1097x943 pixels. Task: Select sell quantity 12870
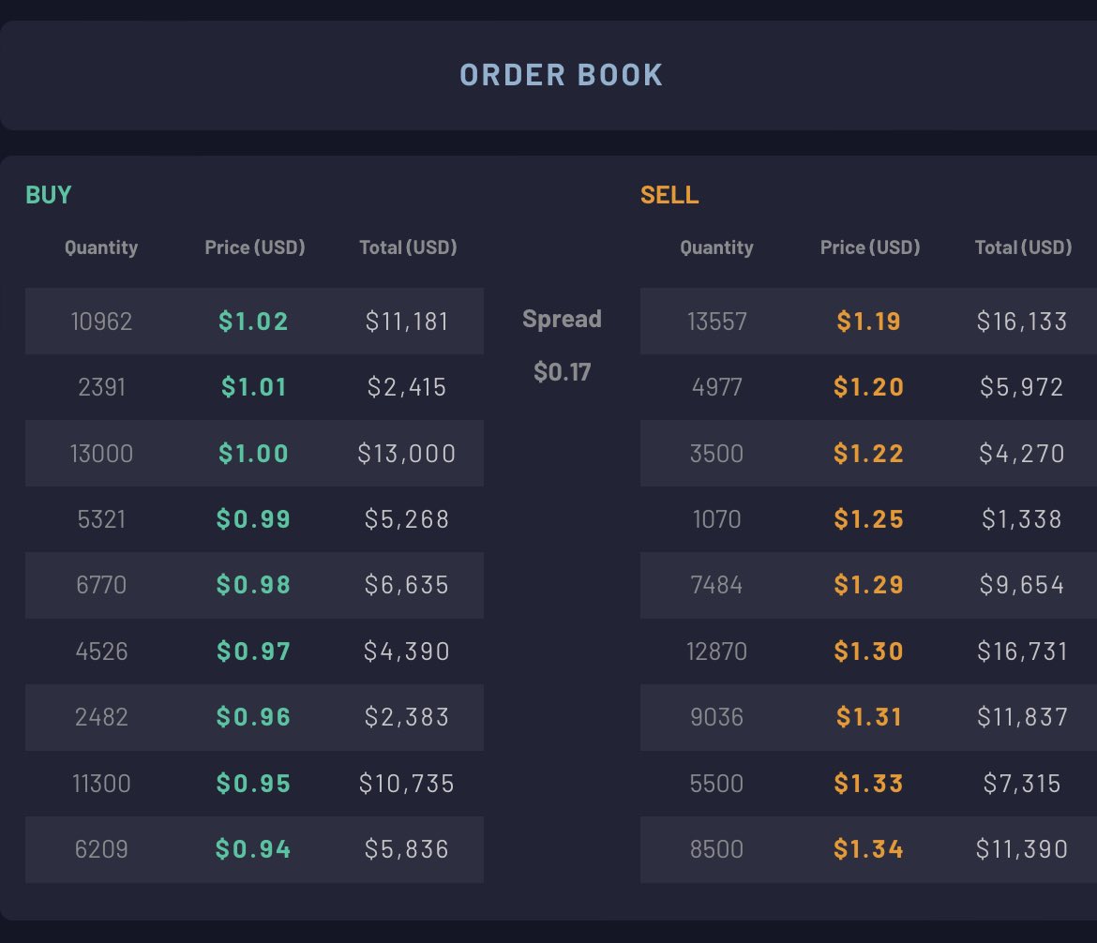pos(717,651)
